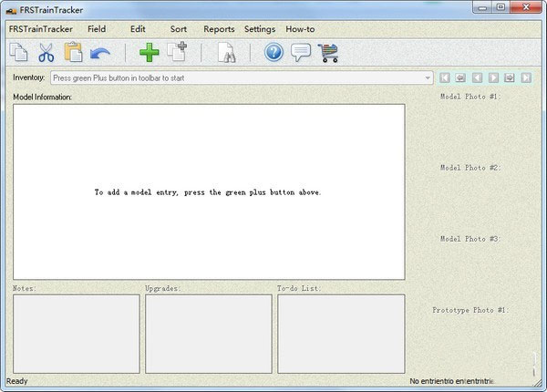Click the Inventory label
Screen dimensions: 547x392
point(28,77)
